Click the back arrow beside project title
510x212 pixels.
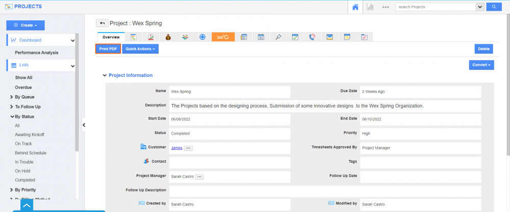coord(102,23)
